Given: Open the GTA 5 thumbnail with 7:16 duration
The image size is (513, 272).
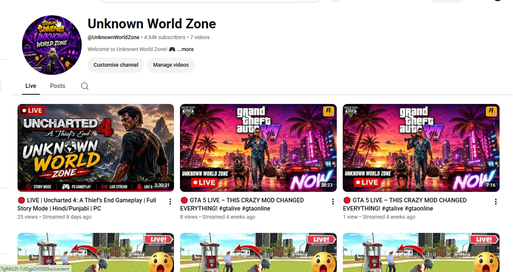Looking at the screenshot, I should coord(421,148).
